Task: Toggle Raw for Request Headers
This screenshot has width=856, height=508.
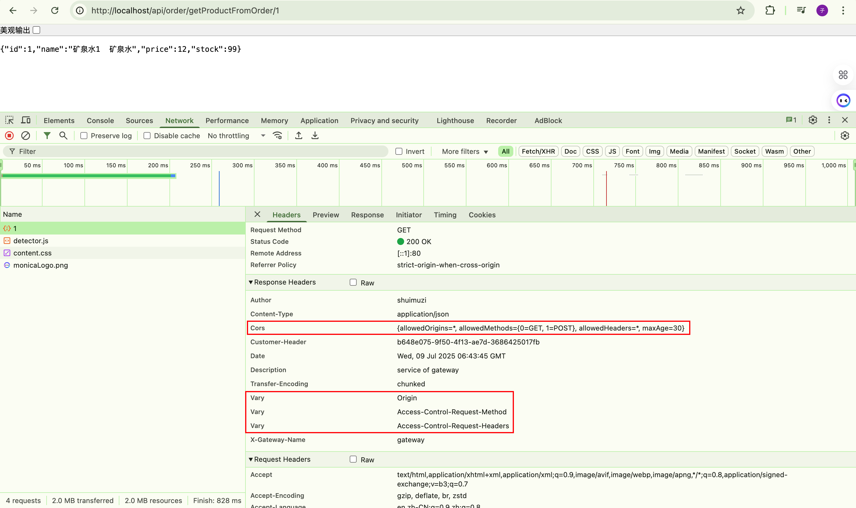Action: pyautogui.click(x=353, y=459)
